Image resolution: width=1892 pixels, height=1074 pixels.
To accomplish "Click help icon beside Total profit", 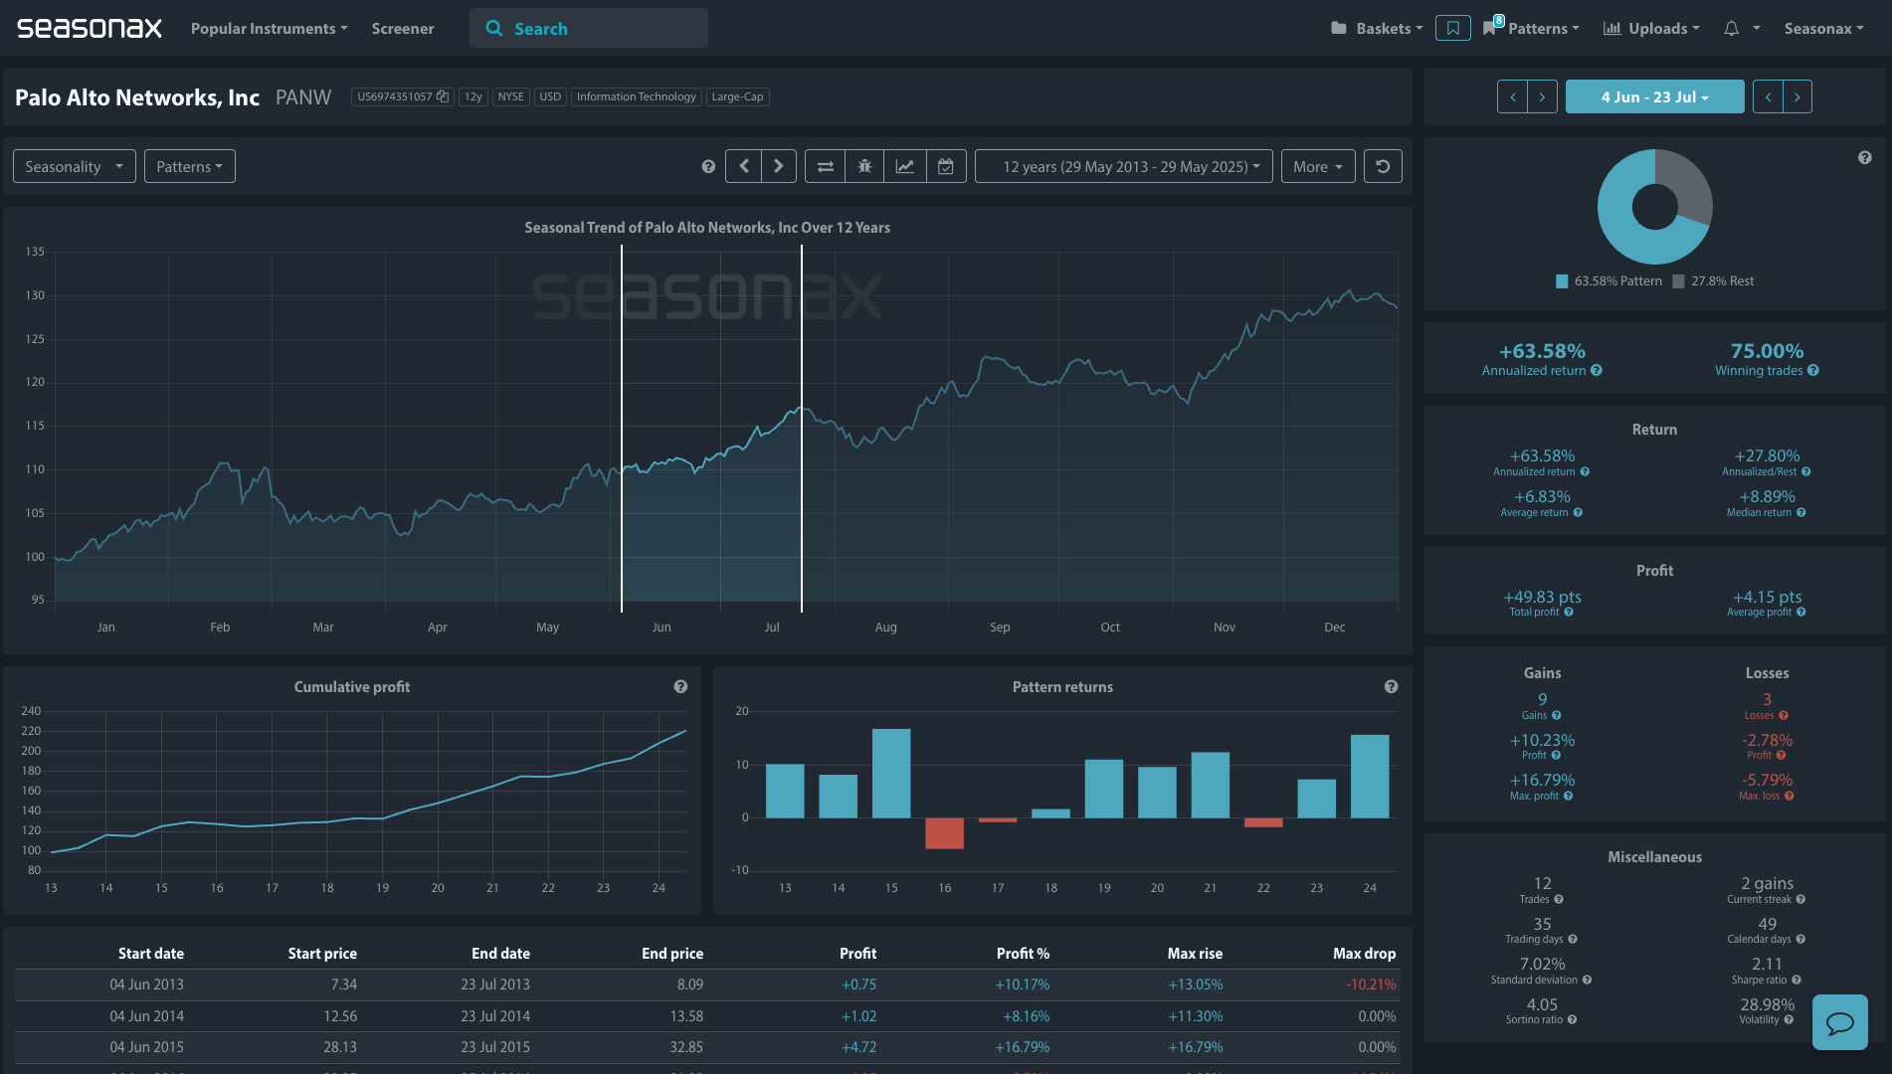I will 1569,612.
